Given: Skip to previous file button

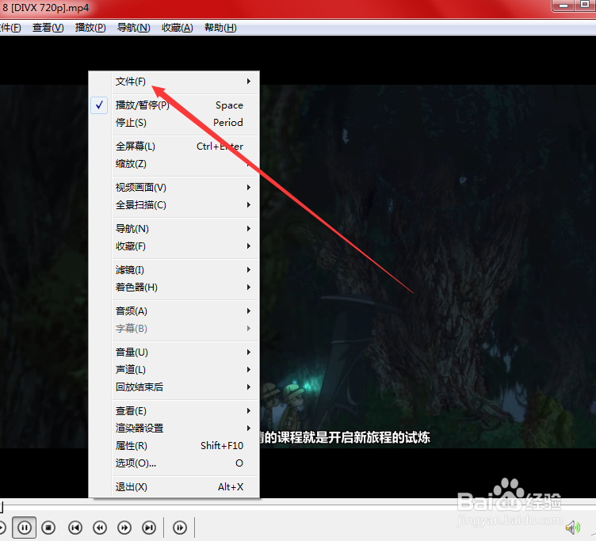Looking at the screenshot, I should tap(75, 528).
